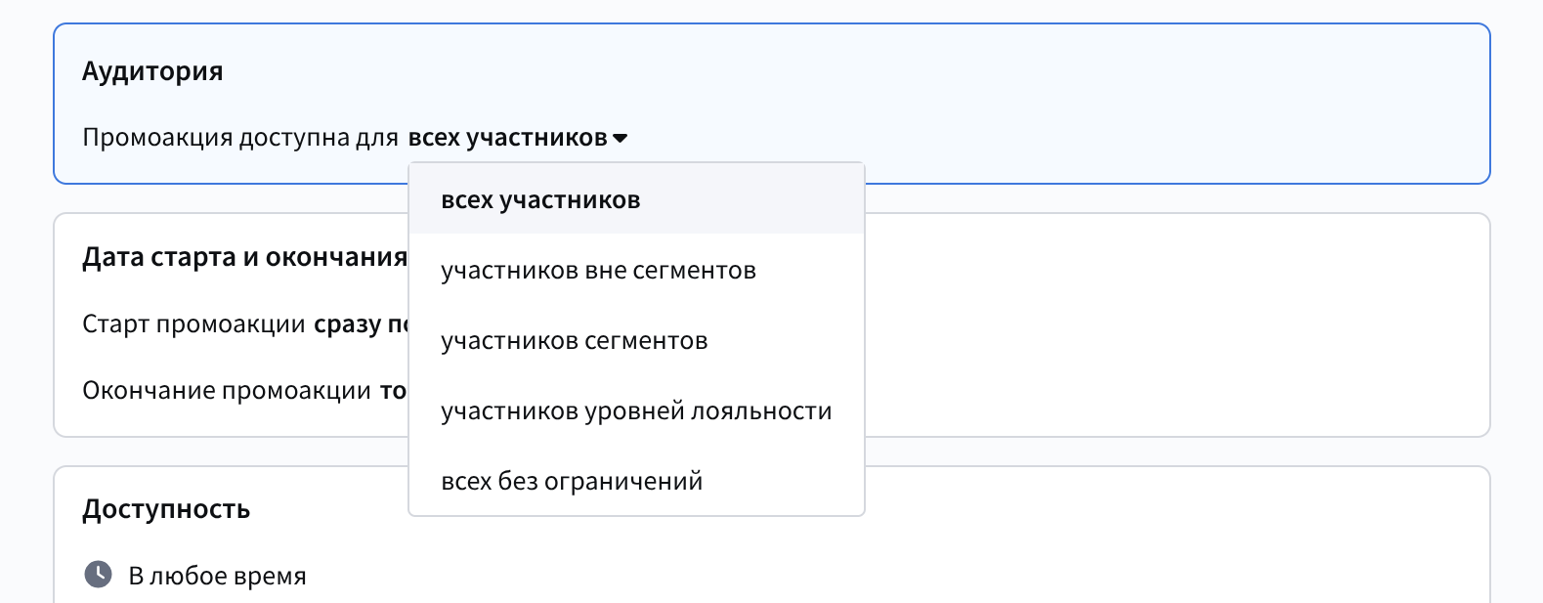The width and height of the screenshot is (1543, 603).
Task: Click the "Дата старта и окончания" heading
Action: pyautogui.click(x=244, y=257)
